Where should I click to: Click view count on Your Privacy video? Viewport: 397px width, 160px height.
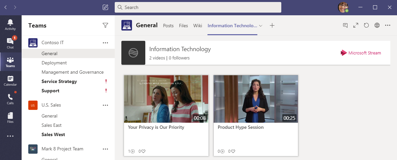coord(131,151)
